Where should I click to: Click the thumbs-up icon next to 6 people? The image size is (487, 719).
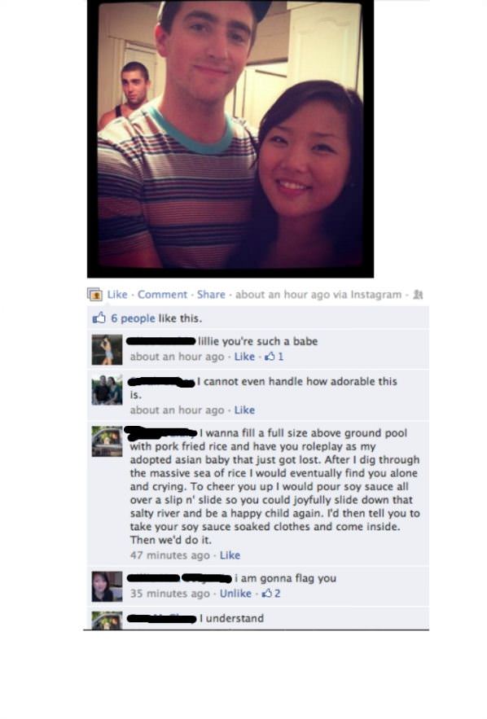tap(99, 318)
